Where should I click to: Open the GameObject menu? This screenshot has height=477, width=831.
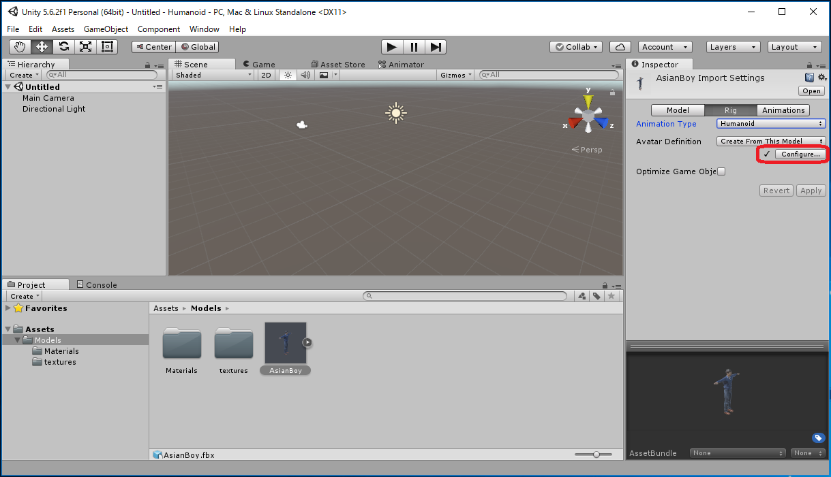coord(106,29)
